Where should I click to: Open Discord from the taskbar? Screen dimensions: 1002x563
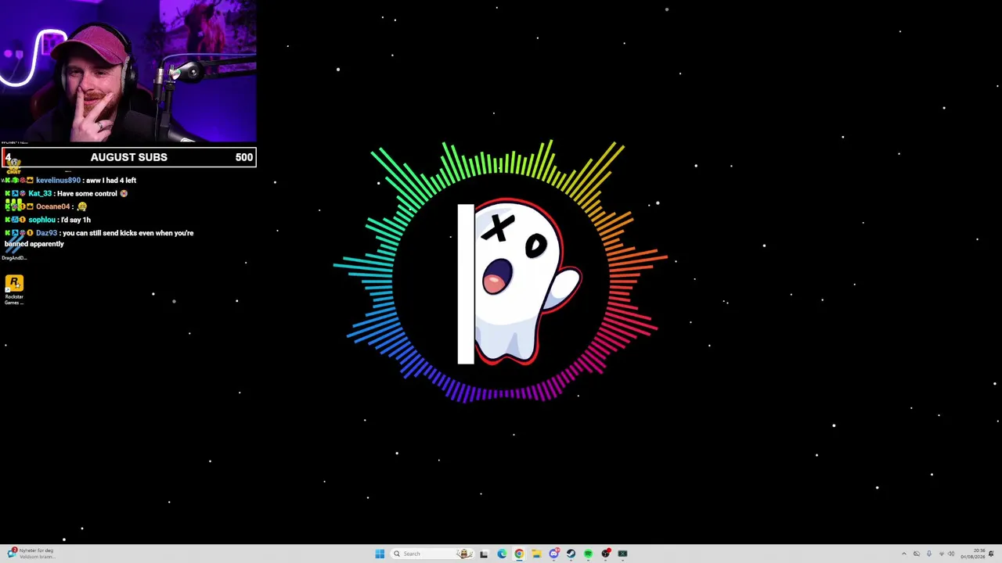pyautogui.click(x=553, y=554)
